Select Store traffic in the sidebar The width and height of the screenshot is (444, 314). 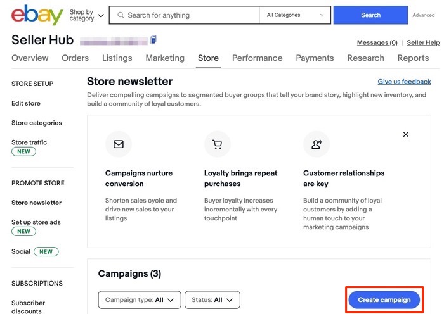coord(29,142)
